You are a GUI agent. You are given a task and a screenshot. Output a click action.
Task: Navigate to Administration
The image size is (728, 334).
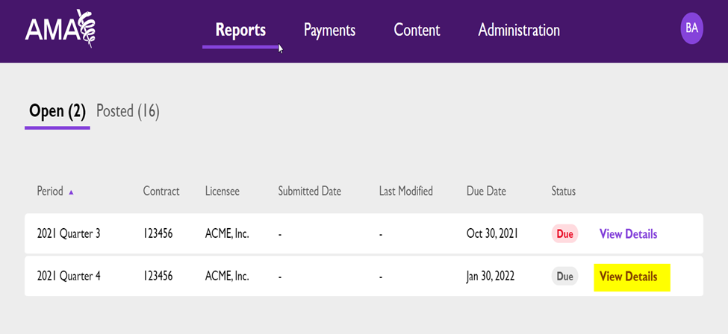click(519, 30)
